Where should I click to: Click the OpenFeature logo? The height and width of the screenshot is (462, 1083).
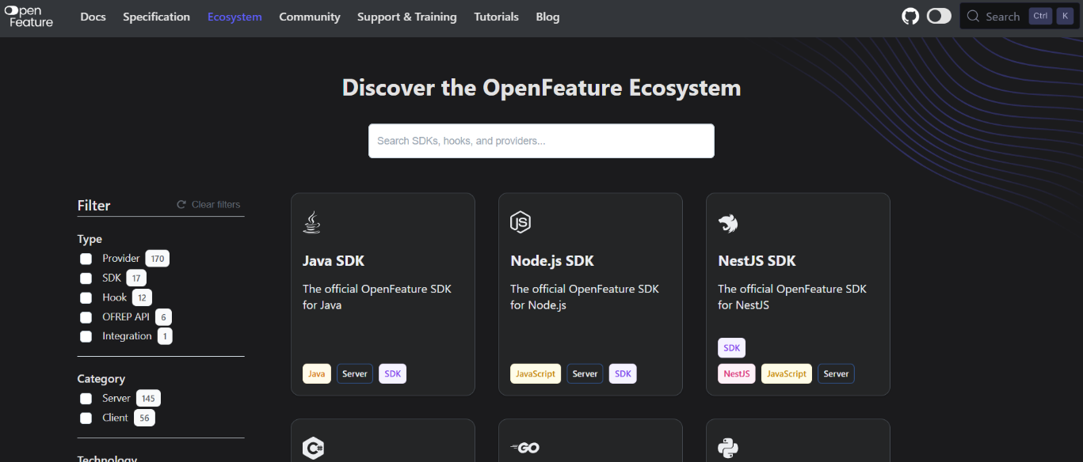29,16
